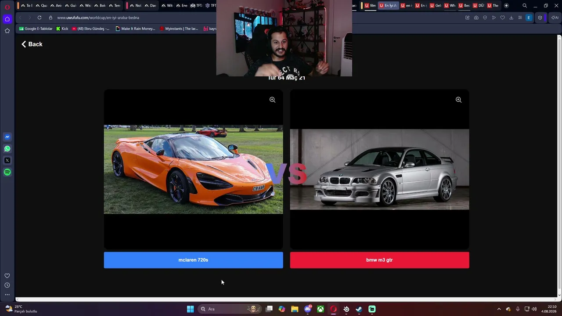Select the silver BMW M3 GTR picture

(x=379, y=169)
